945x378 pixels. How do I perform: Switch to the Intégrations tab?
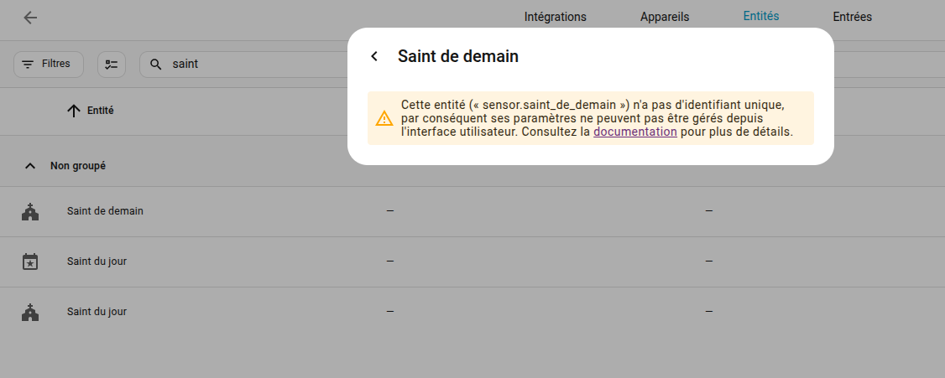pyautogui.click(x=555, y=17)
